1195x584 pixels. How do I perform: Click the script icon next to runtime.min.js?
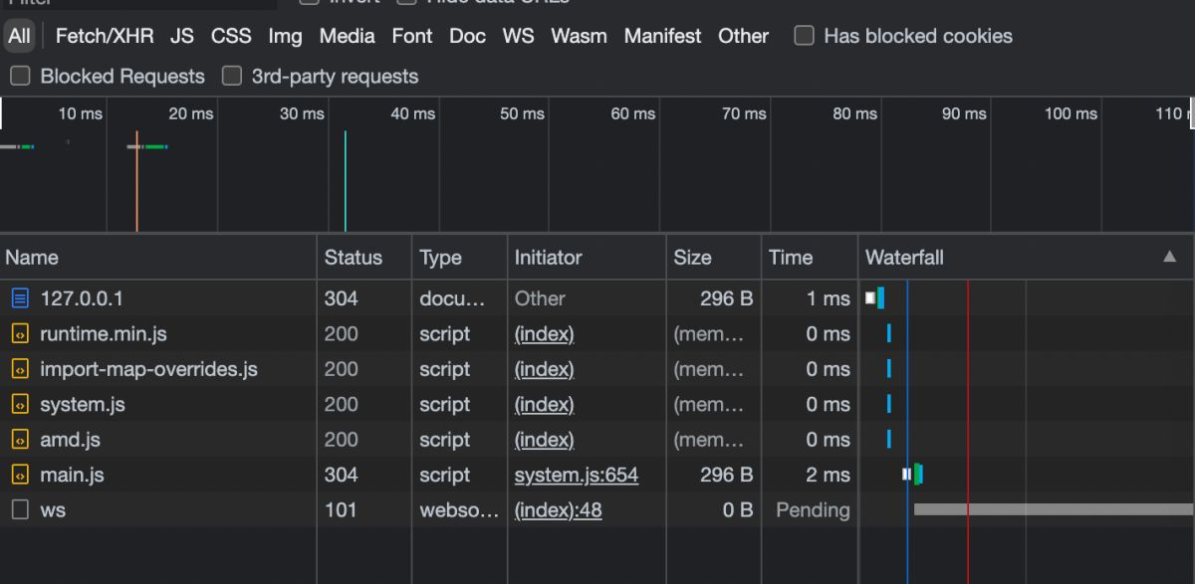pyautogui.click(x=20, y=334)
